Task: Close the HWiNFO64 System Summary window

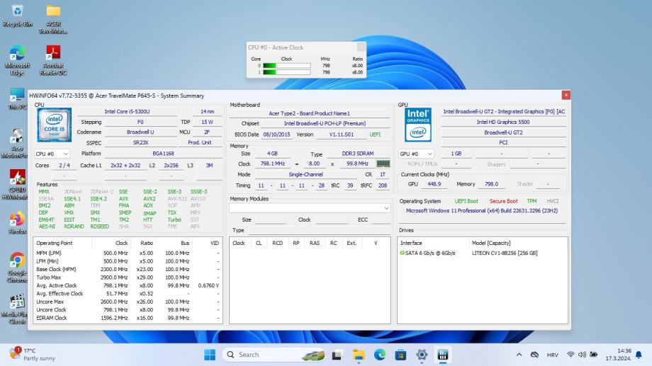Action: pos(566,95)
